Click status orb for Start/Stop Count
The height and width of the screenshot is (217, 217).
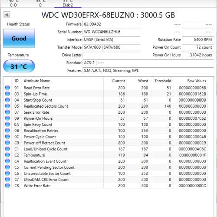pyautogui.click(x=7, y=100)
